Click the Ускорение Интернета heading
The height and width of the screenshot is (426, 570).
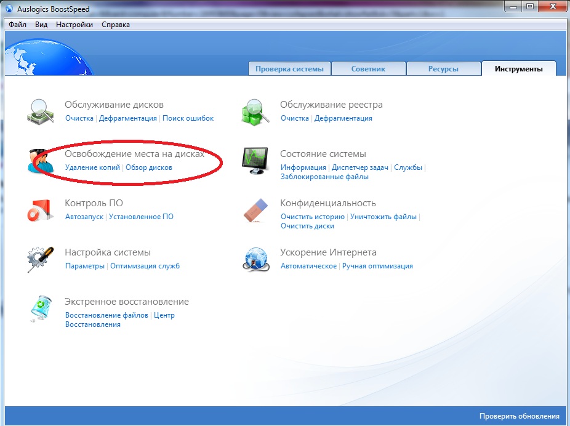pos(328,252)
